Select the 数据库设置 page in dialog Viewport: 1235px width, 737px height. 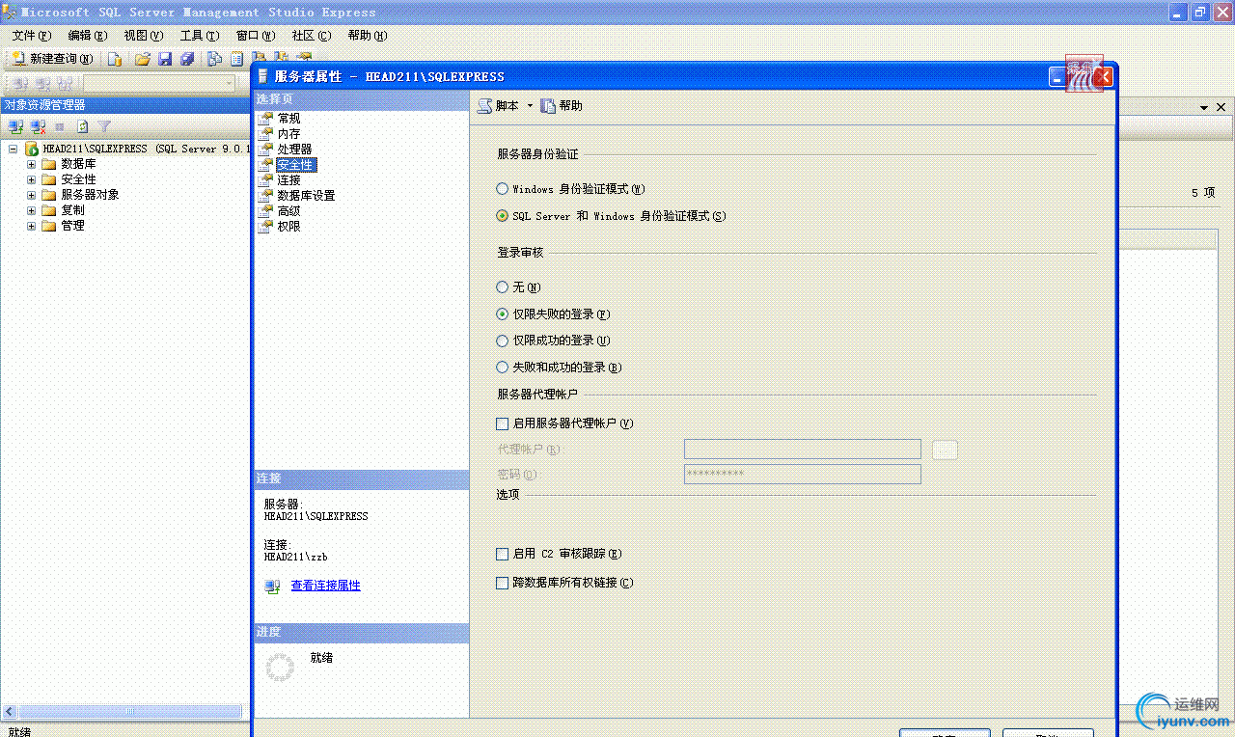pos(306,196)
